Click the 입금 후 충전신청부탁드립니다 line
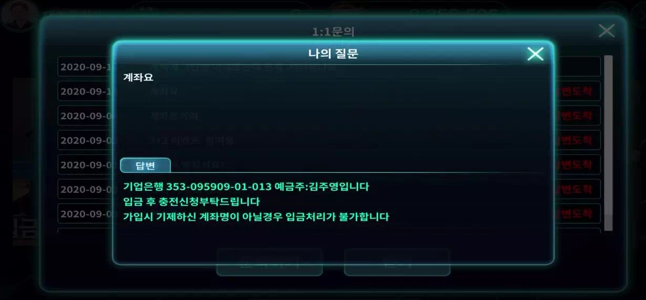Viewport: 646px width, 300px height. [191, 201]
